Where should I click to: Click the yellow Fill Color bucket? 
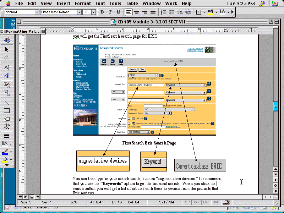pos(5,159)
